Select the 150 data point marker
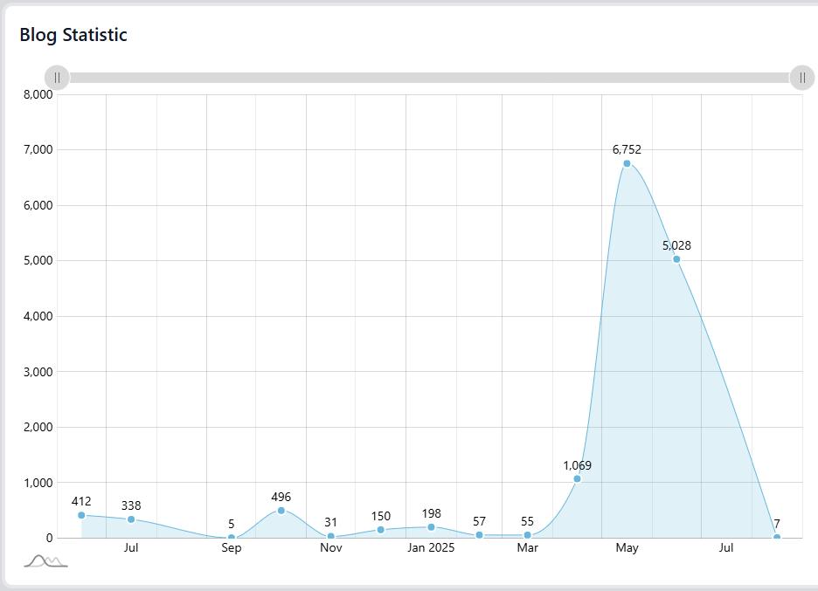Screen dimensions: 818x591 pyautogui.click(x=380, y=530)
